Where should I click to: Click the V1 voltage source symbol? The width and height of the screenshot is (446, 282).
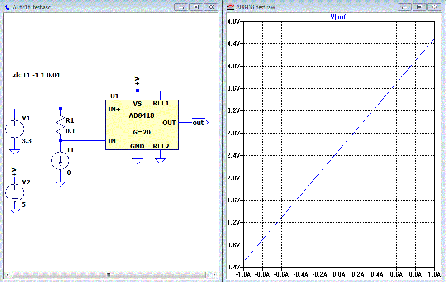(x=15, y=129)
